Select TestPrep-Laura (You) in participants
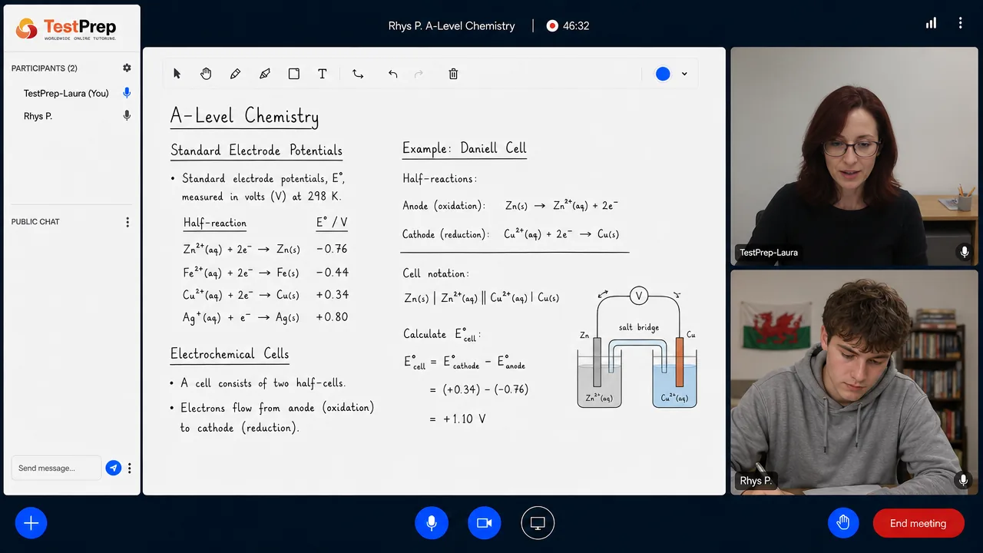 click(66, 93)
